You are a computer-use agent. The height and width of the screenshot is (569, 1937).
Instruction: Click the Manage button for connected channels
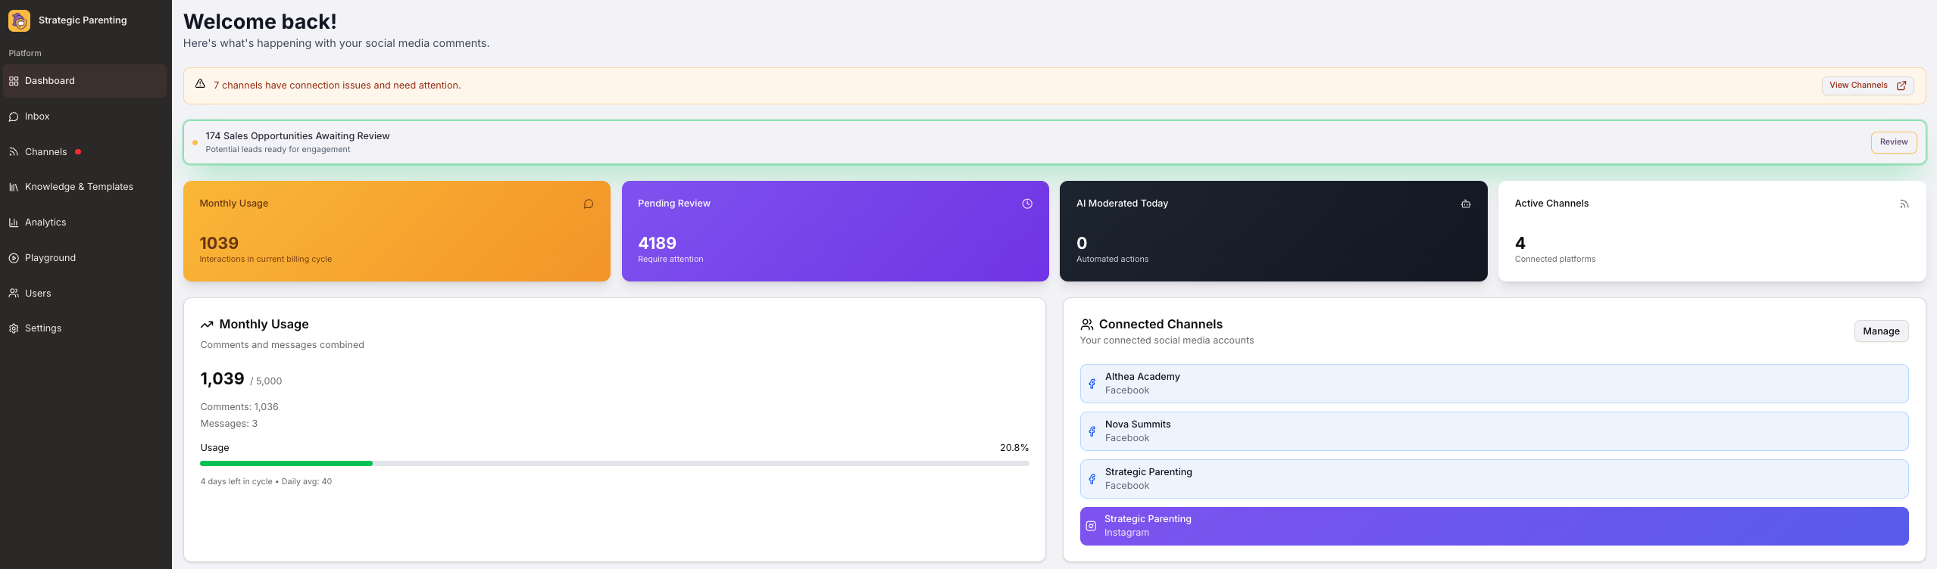click(x=1881, y=331)
